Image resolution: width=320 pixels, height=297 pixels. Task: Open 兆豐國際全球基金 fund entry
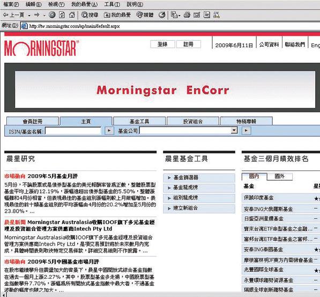[264, 270]
